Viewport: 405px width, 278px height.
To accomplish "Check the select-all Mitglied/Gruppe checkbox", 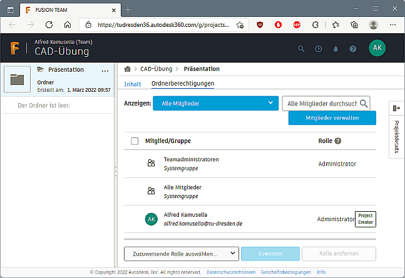I will [x=135, y=141].
